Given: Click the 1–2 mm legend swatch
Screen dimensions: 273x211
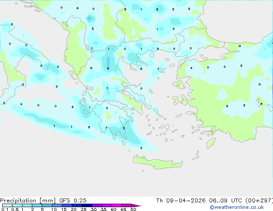Looking at the screenshot, I should tap(27, 205).
